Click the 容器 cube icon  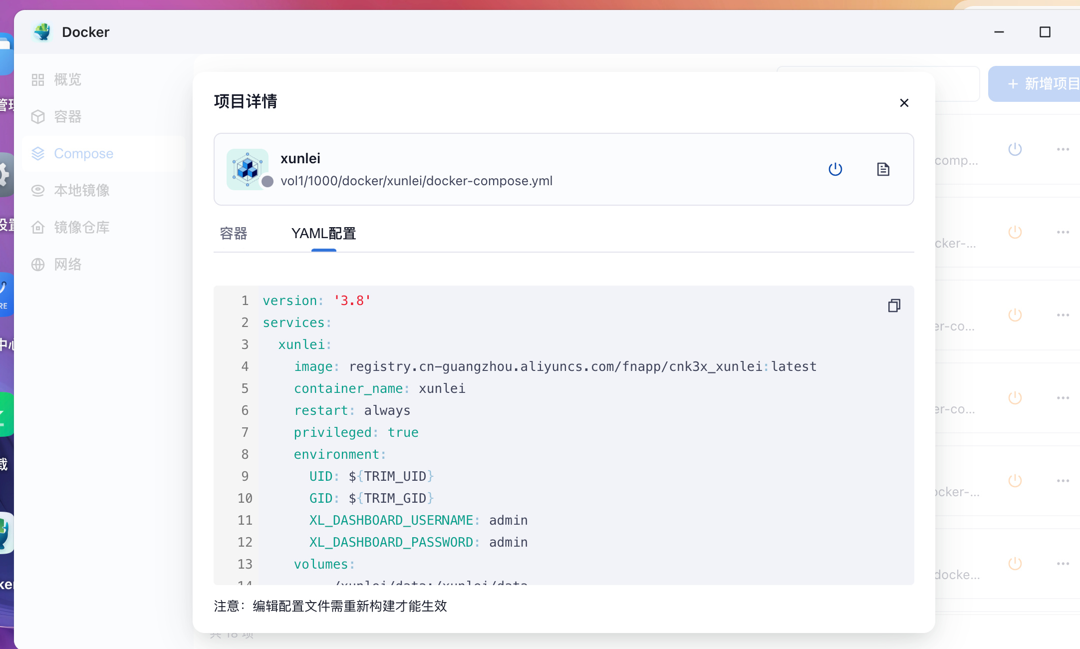[x=38, y=117]
